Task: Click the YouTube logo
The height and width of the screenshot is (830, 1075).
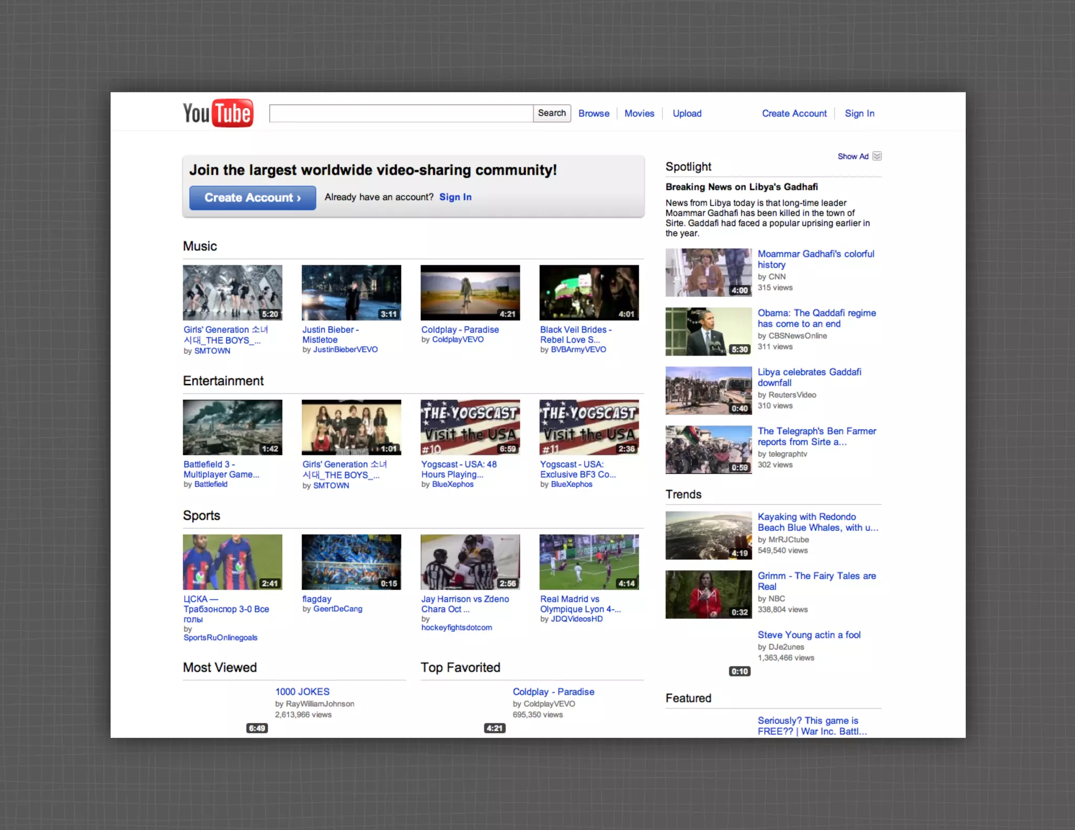Action: tap(218, 113)
